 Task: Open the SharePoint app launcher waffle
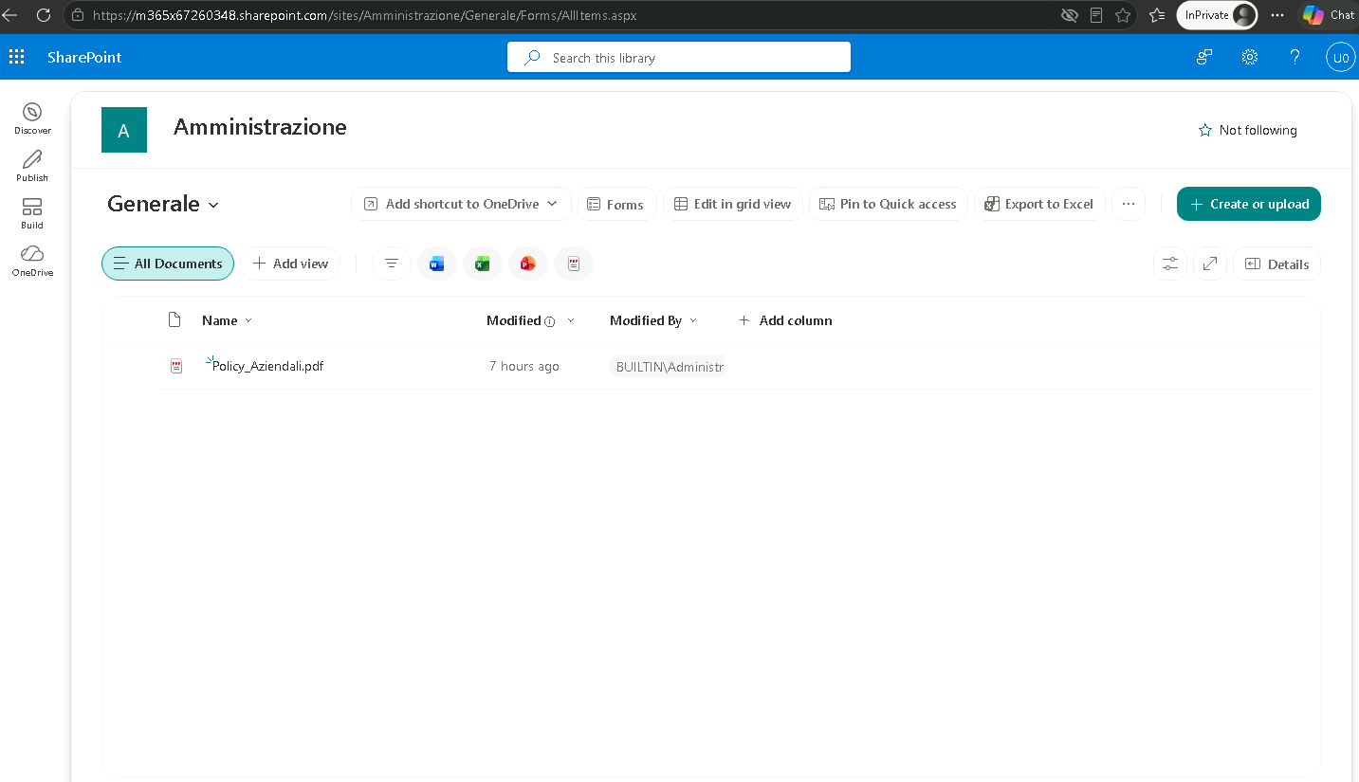[x=16, y=57]
